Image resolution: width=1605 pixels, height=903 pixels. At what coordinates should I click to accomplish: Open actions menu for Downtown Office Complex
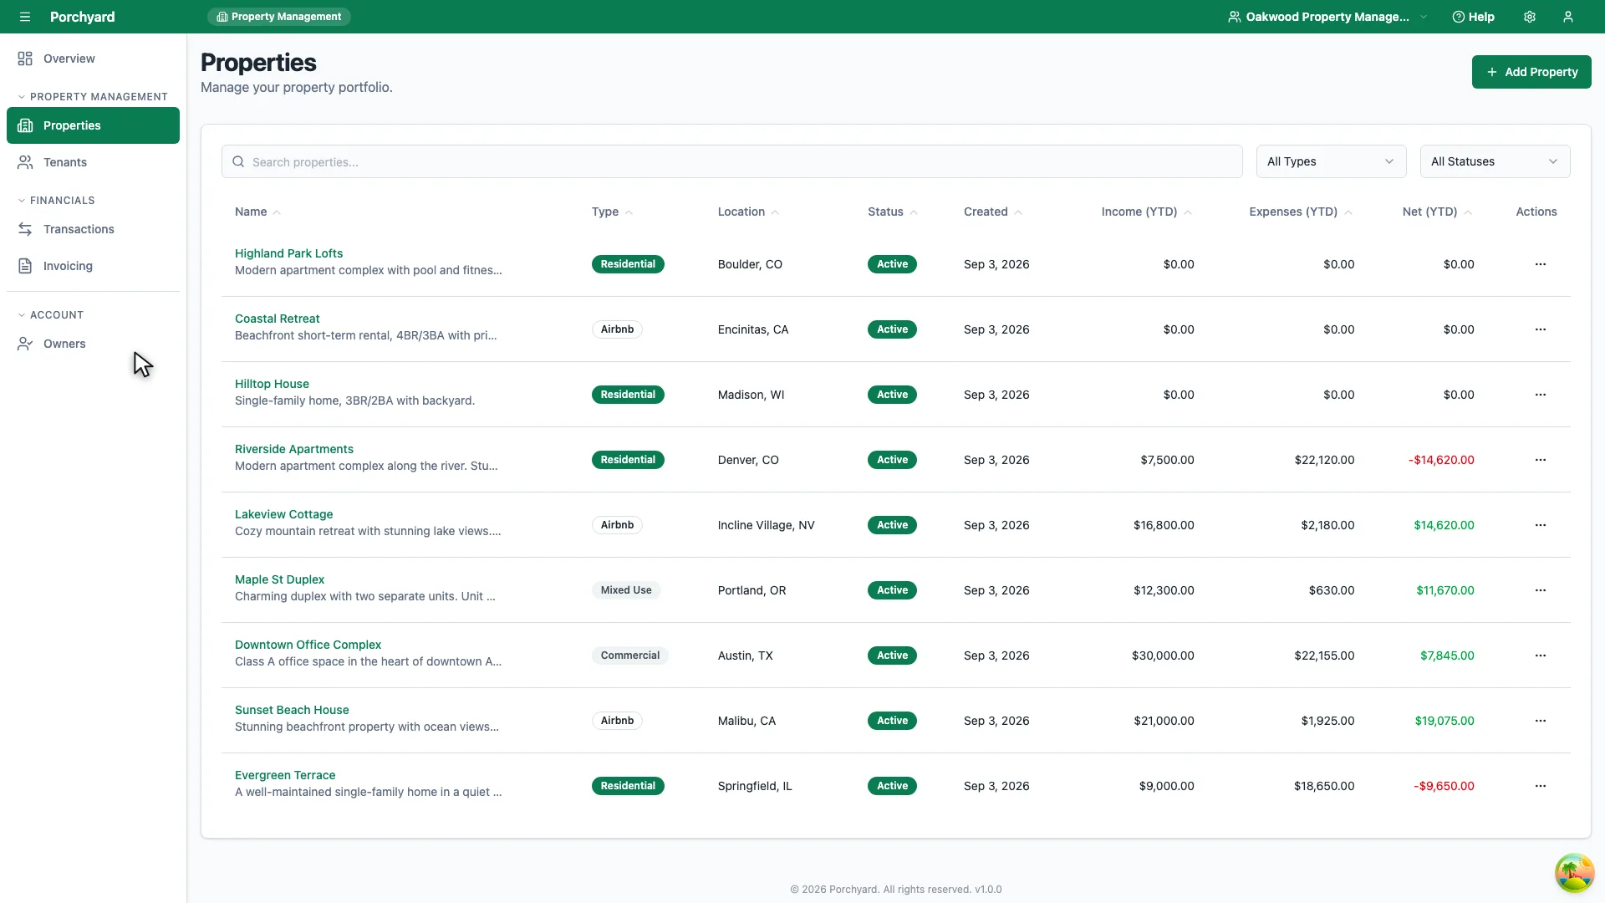click(x=1541, y=656)
